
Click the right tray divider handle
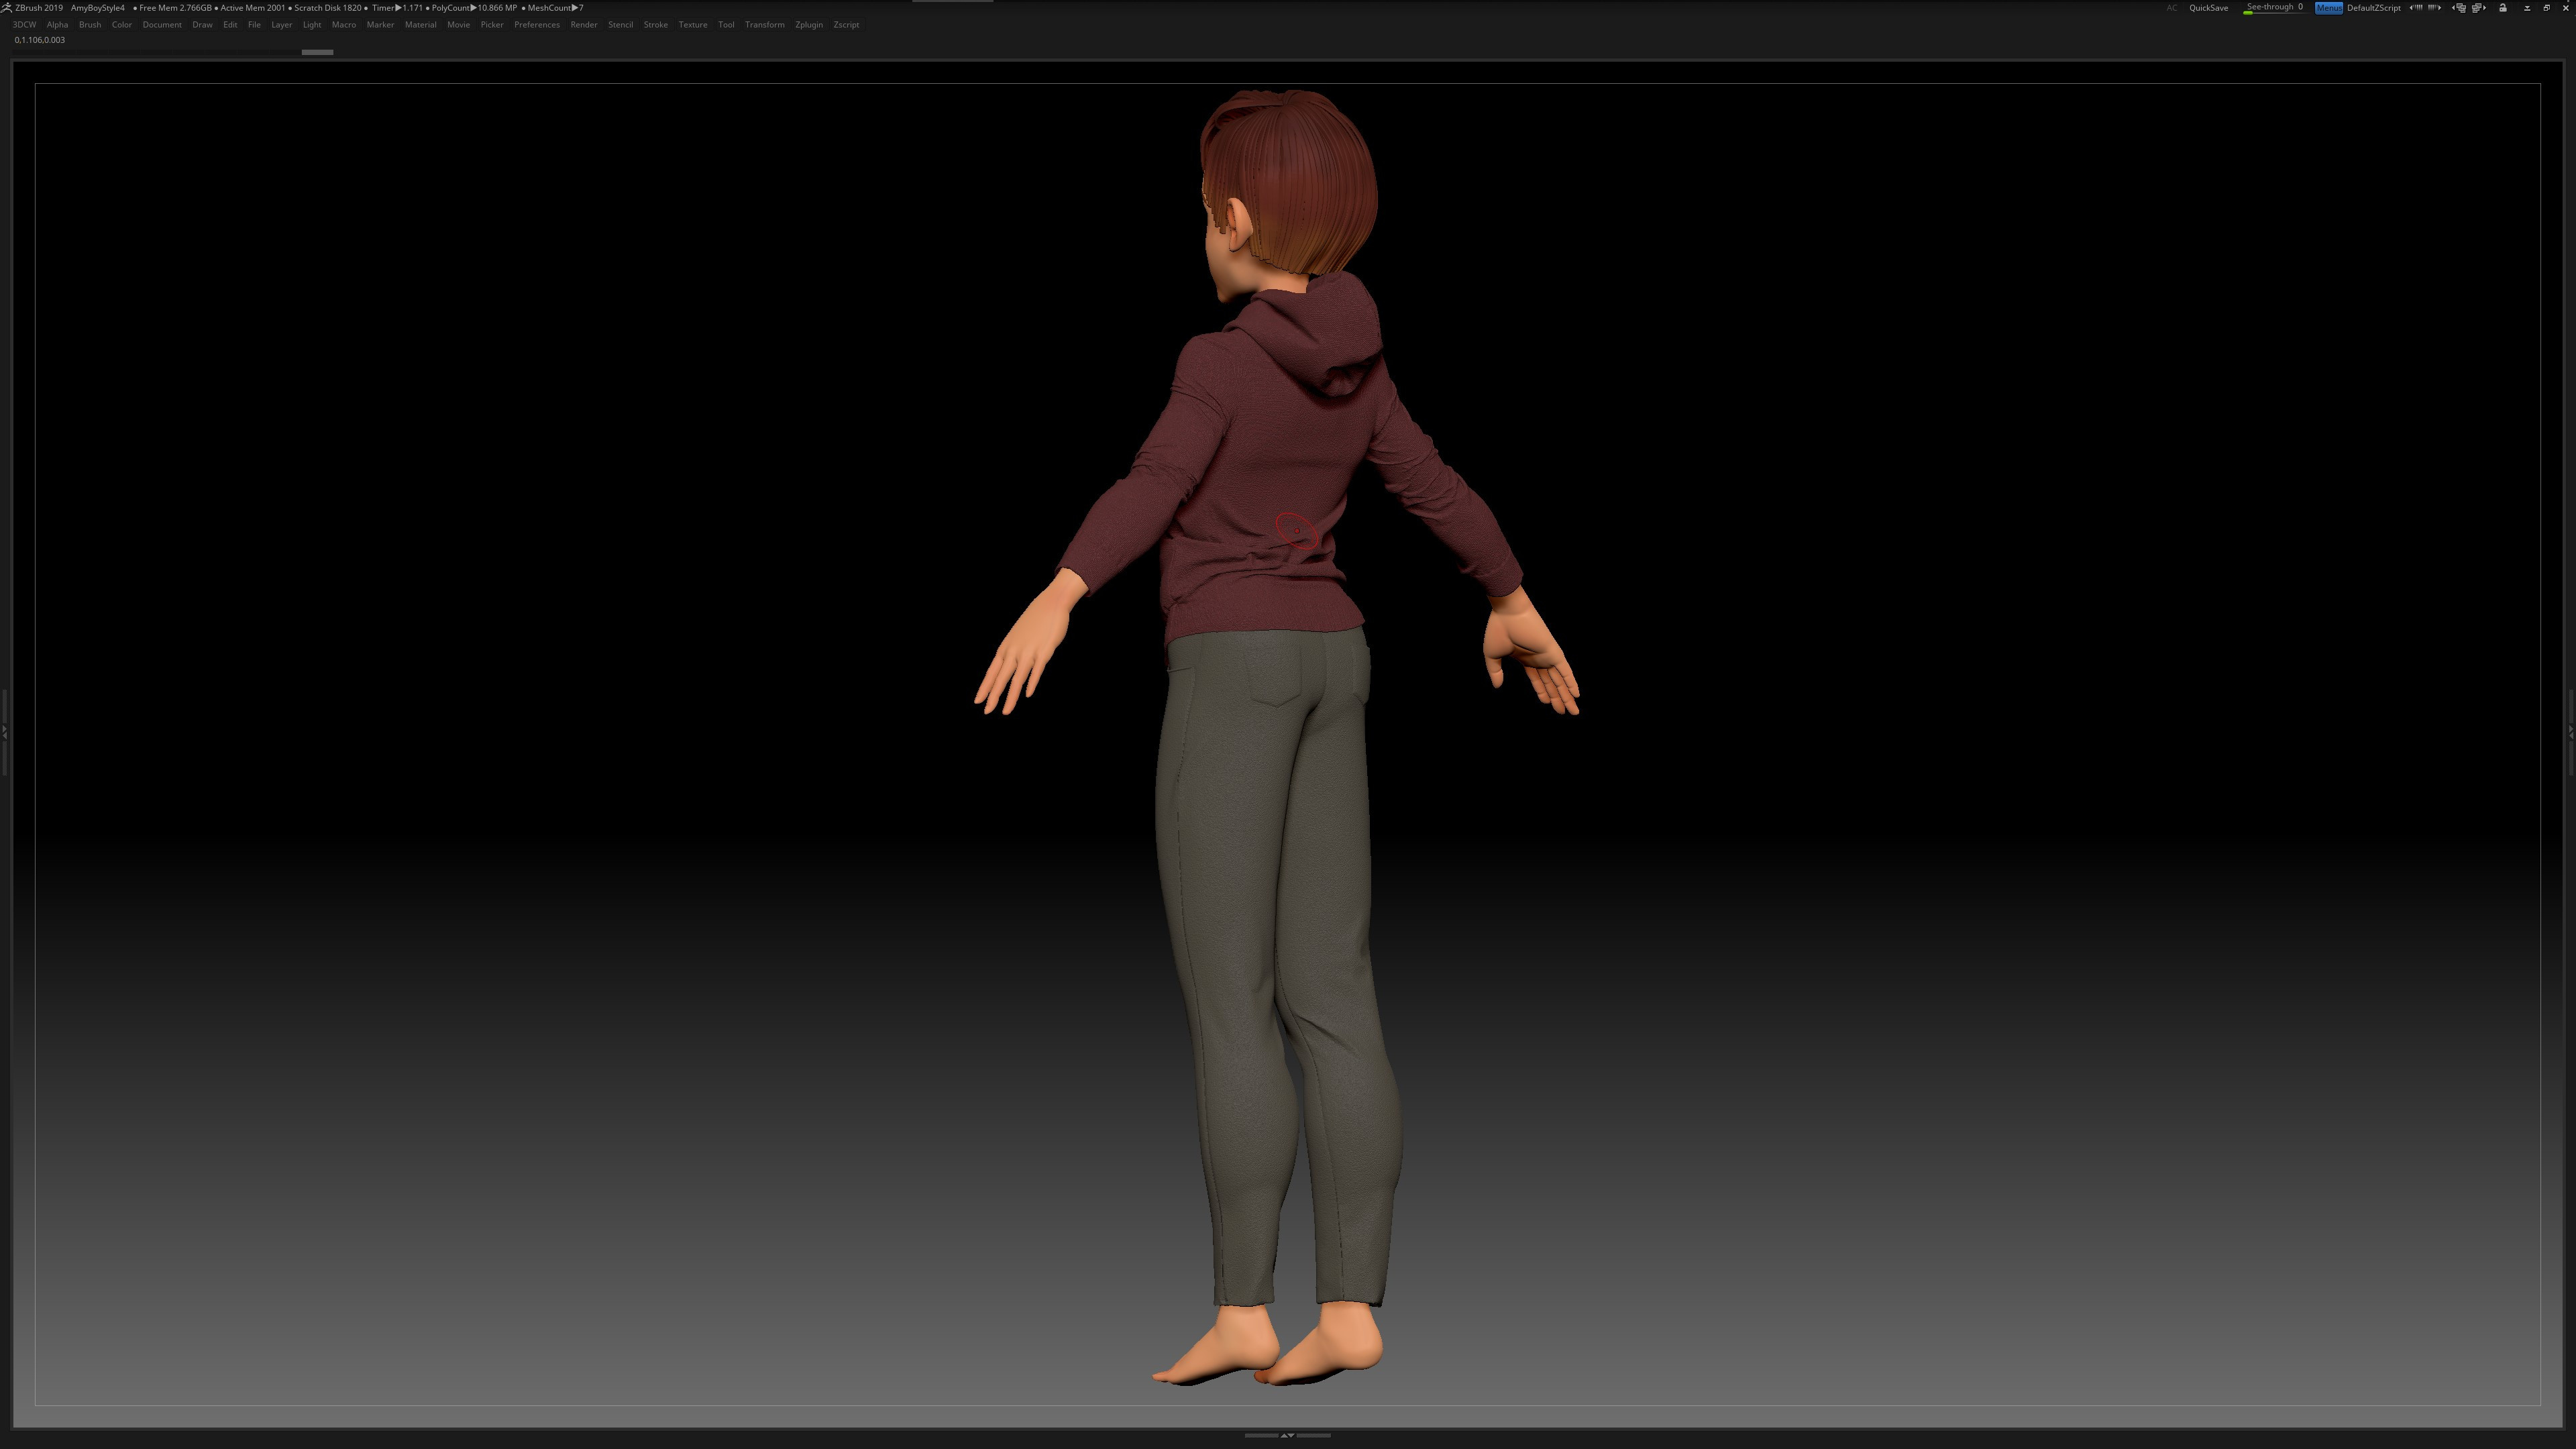(x=2571, y=733)
